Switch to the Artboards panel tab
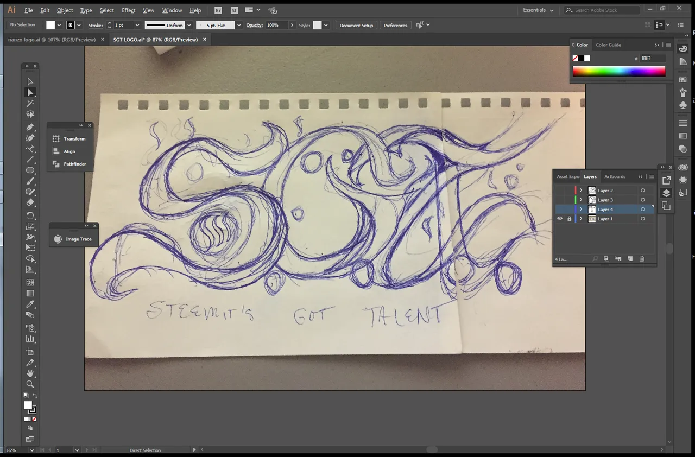Viewport: 695px width, 457px height. pos(615,176)
